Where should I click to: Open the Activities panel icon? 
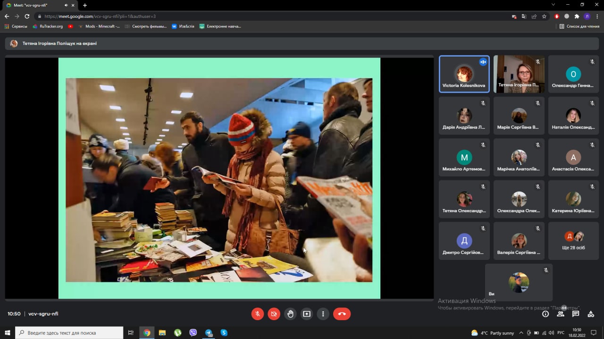pyautogui.click(x=591, y=314)
